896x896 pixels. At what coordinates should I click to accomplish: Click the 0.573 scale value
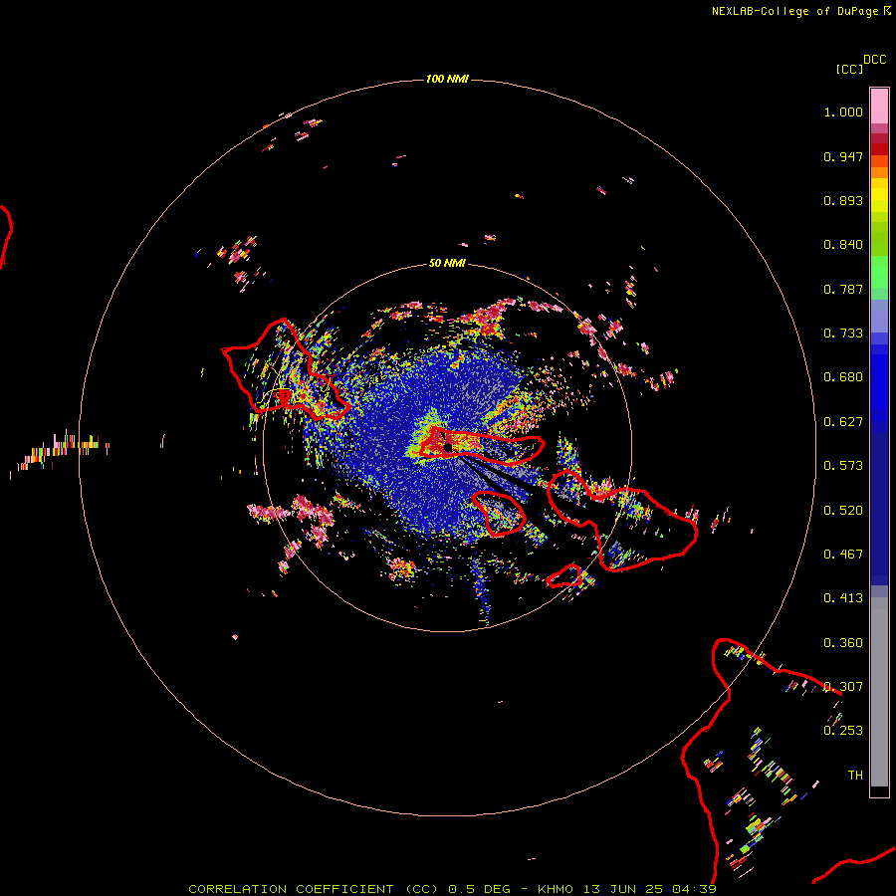[x=843, y=466]
